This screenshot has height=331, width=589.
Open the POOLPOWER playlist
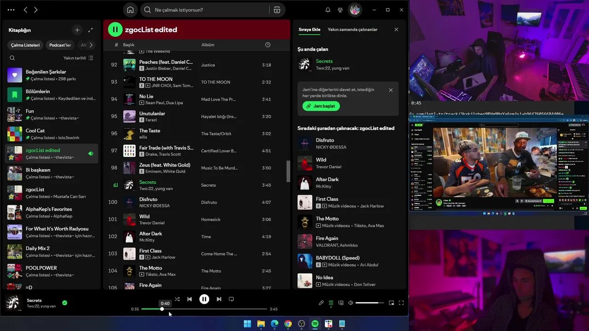[52, 271]
